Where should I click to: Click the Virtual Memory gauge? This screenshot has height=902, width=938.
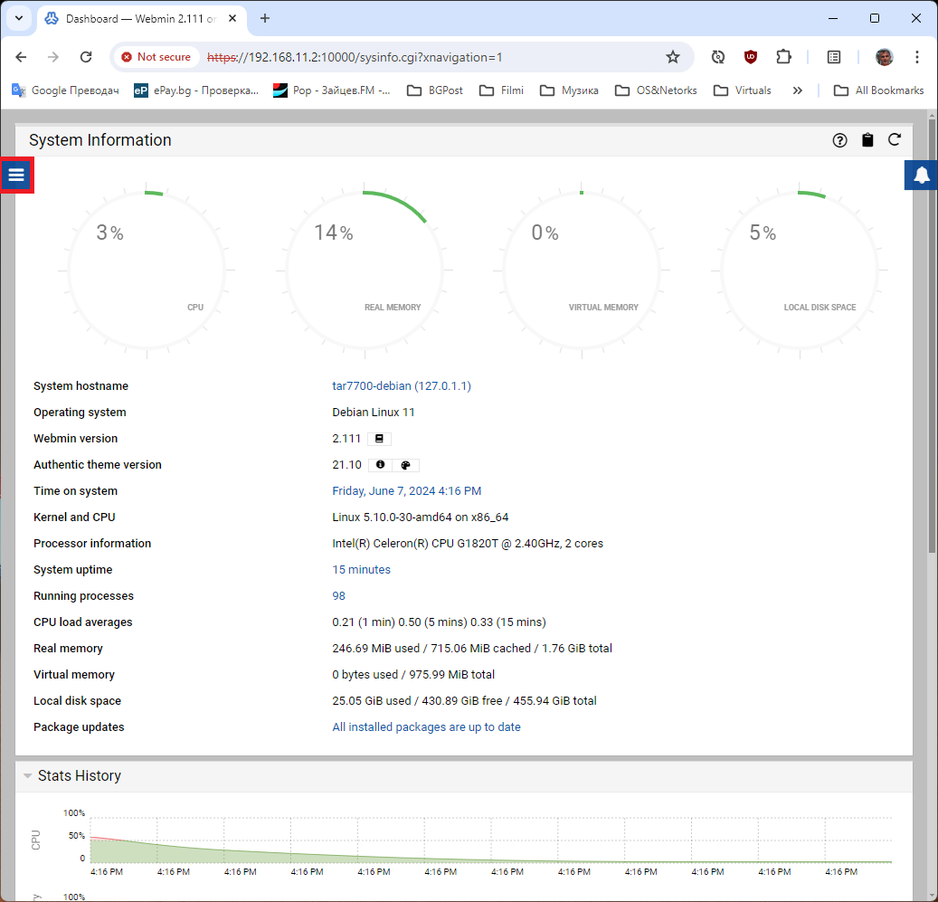582,271
